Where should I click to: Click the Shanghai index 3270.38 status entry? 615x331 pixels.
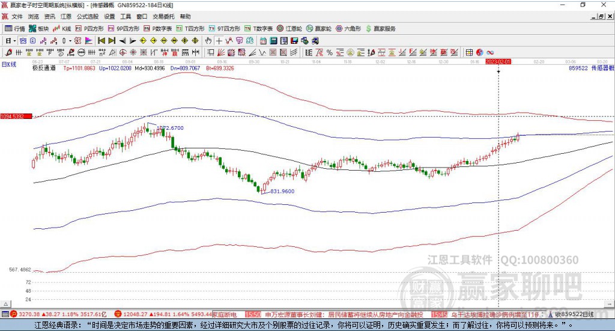tap(58, 314)
